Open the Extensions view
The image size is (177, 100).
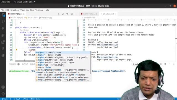pos(3,42)
